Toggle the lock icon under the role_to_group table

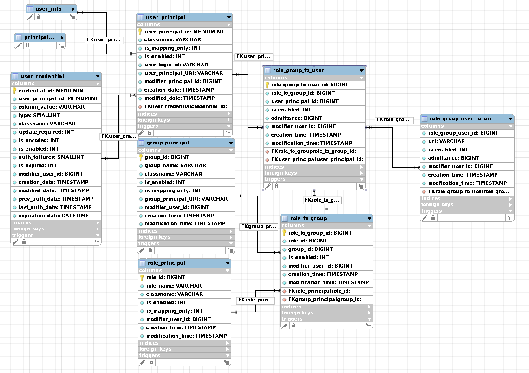pos(294,326)
